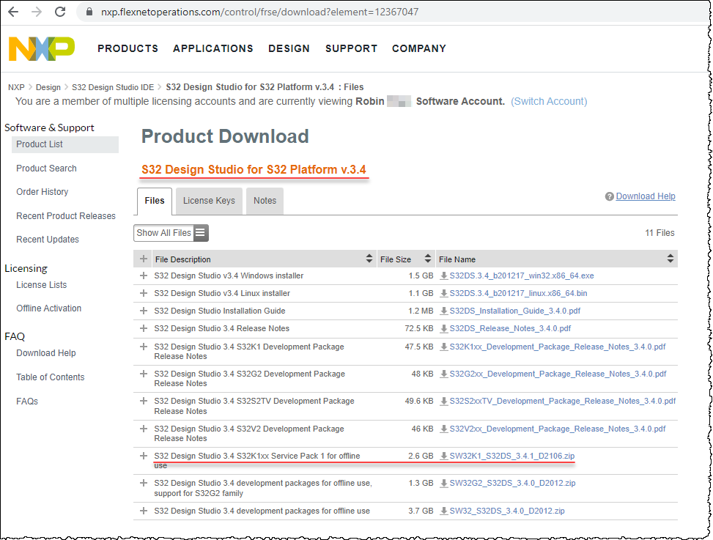The width and height of the screenshot is (713, 540).
Task: Open Product Search in sidebar
Action: (x=46, y=169)
